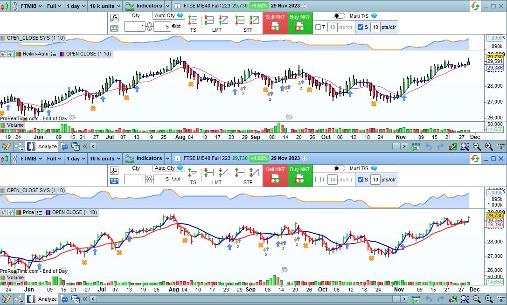The image size is (507, 305).
Task: Open Indicators in top chart
Action: (x=144, y=6)
